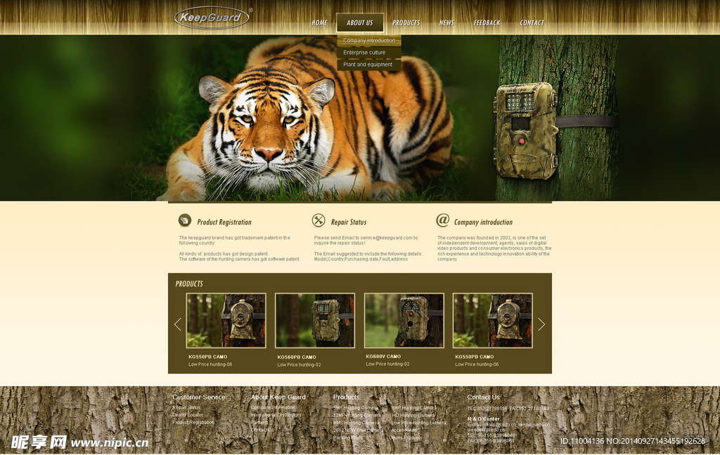Open the footer 5MP Hunting Camera link
720x455 pixels.
click(x=356, y=408)
